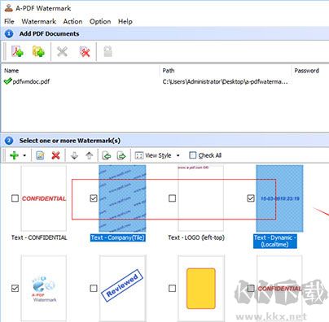Open the add watermark dropdown arrow
This screenshot has width=329, height=322.
[x=24, y=155]
